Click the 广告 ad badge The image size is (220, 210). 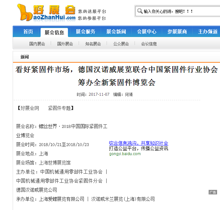click(x=213, y=192)
